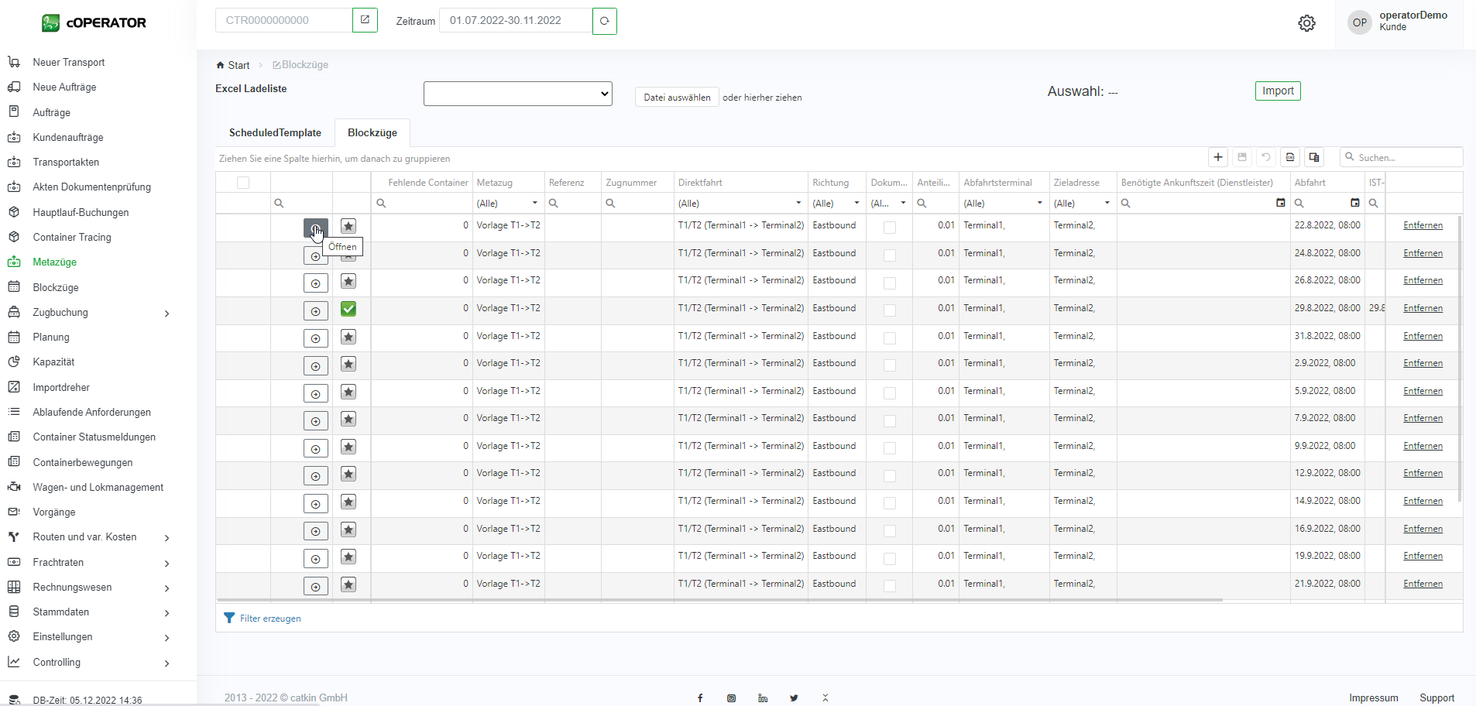1476x706 pixels.
Task: Click the open-container icon next to CTR field
Action: coord(365,20)
